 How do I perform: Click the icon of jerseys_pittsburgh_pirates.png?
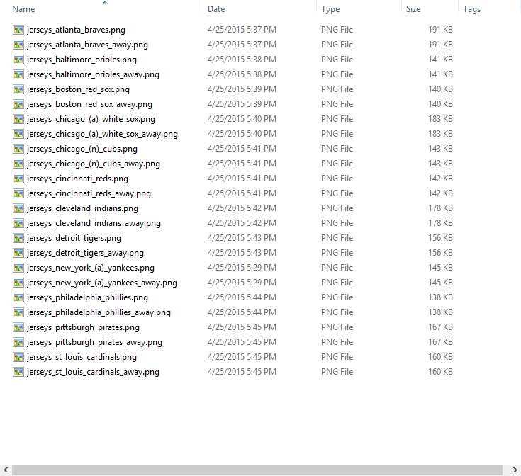[x=18, y=327]
